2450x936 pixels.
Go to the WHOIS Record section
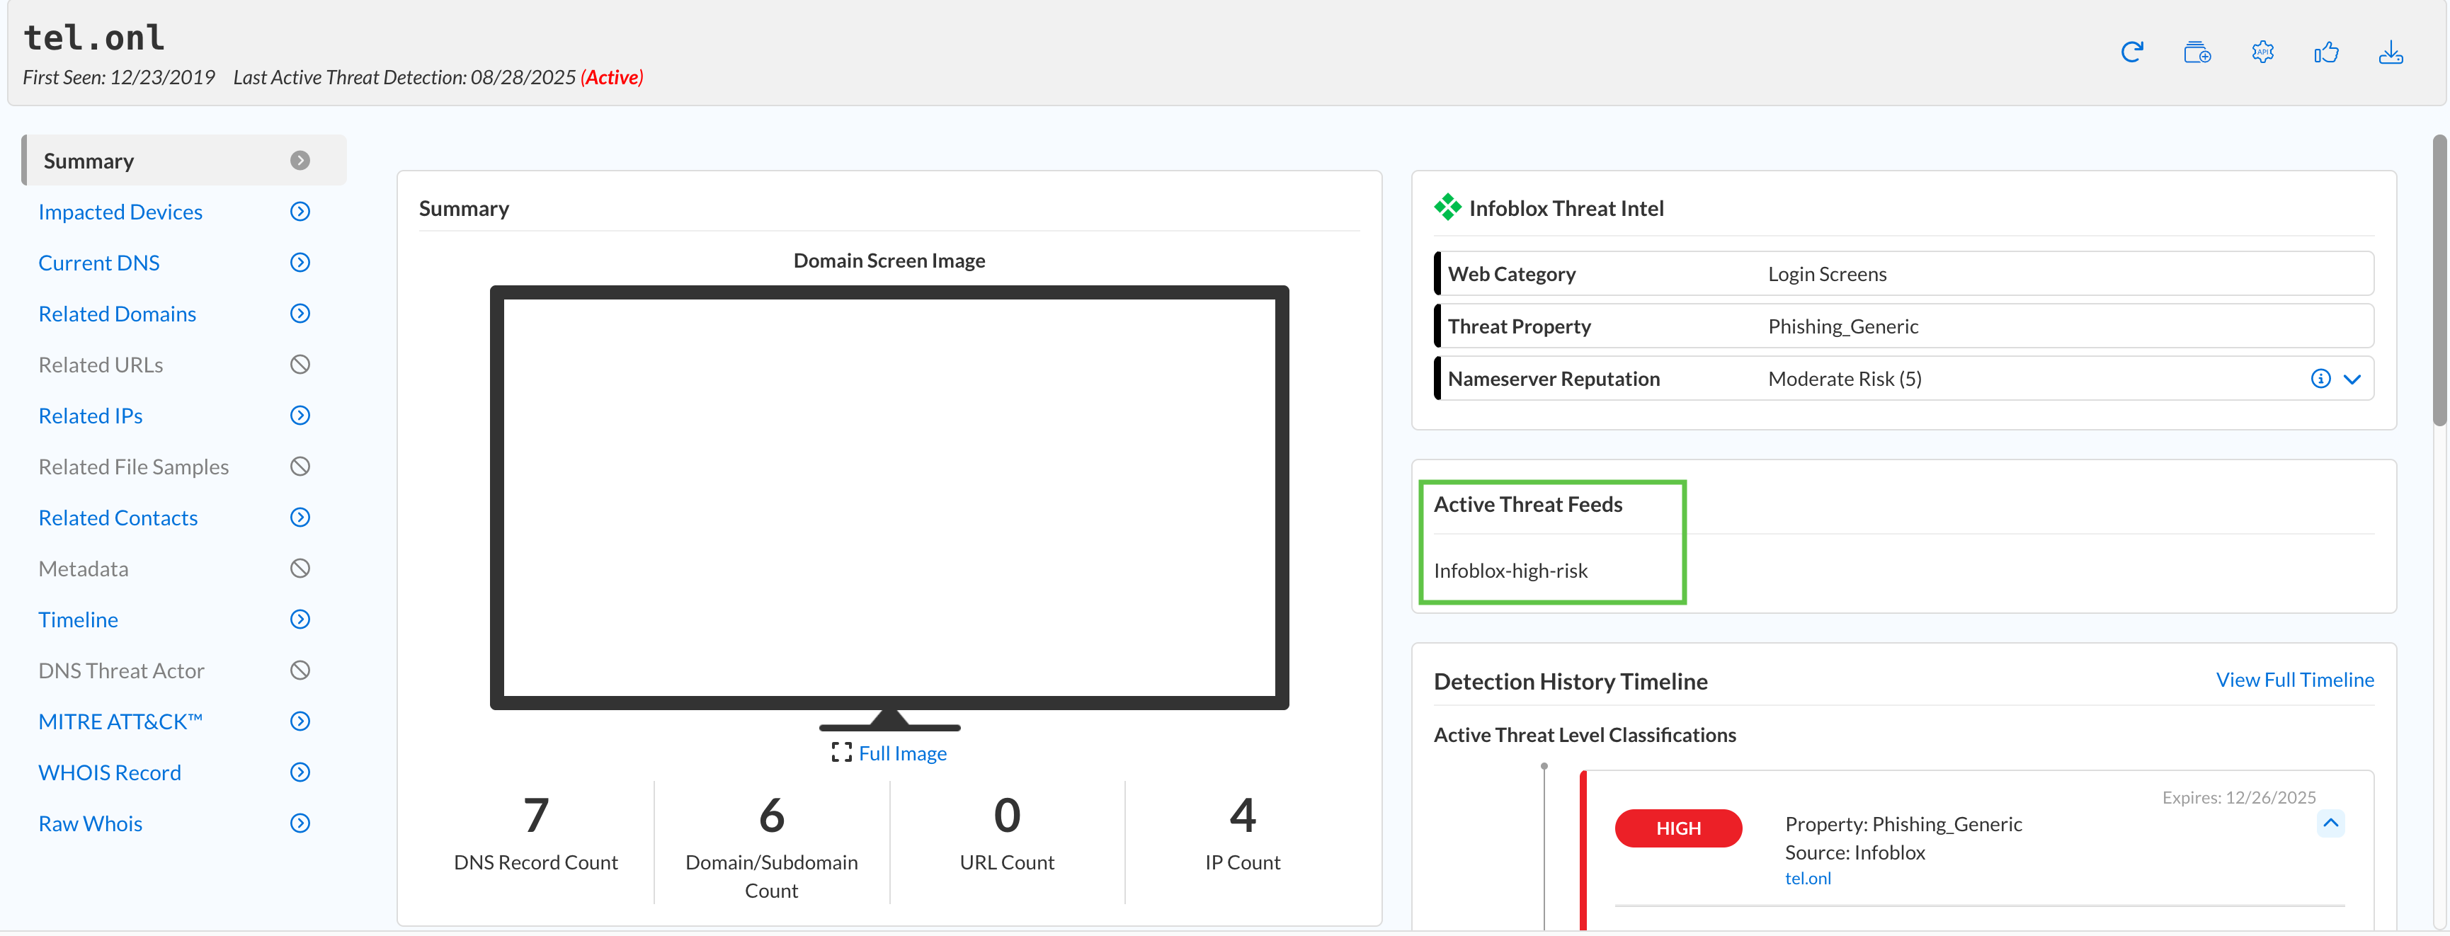point(109,772)
